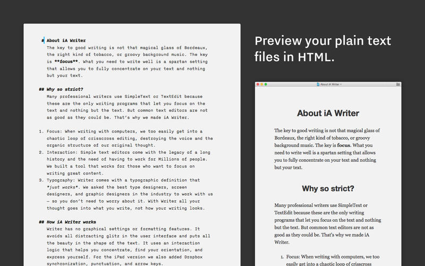Click the '## Why so strict?' heading in the editor
The image size is (425, 266).
pyautogui.click(x=64, y=89)
